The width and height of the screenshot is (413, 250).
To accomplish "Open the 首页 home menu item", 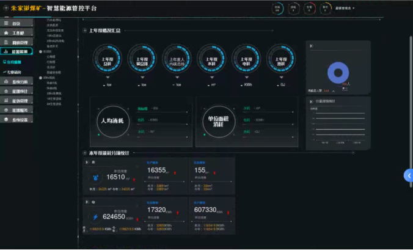I will point(16,23).
